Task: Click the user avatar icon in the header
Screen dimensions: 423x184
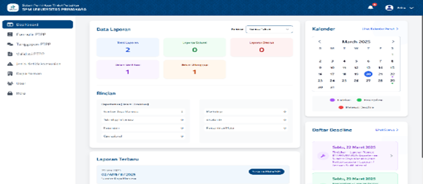Action: [389, 7]
